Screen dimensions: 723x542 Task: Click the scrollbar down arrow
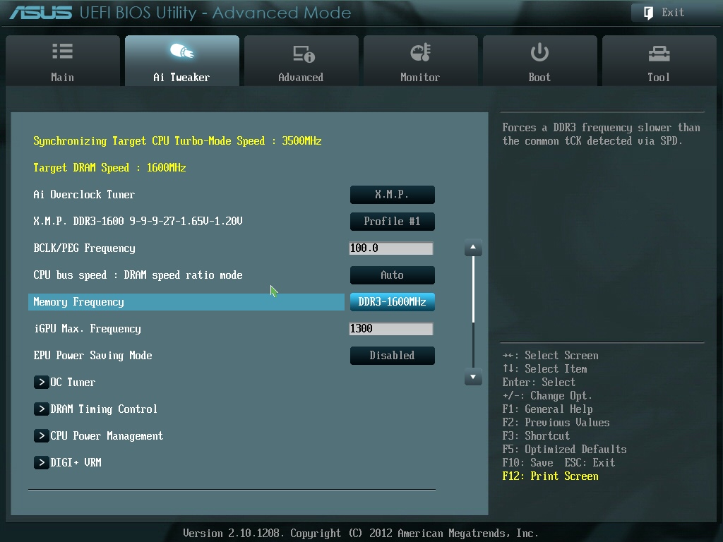pyautogui.click(x=473, y=377)
